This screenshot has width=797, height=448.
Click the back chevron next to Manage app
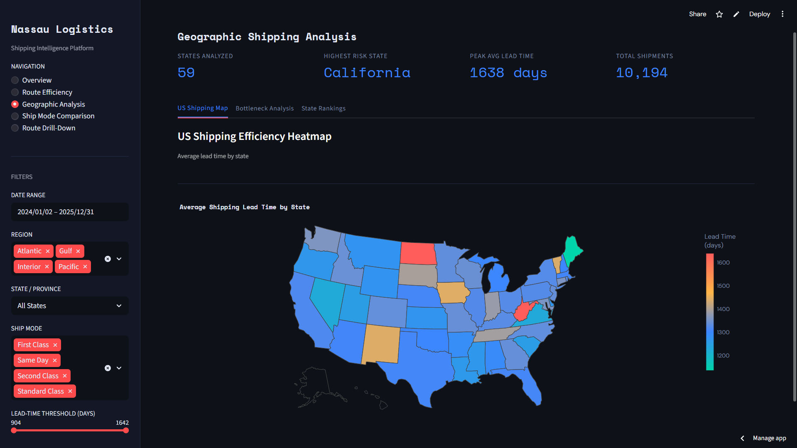742,438
